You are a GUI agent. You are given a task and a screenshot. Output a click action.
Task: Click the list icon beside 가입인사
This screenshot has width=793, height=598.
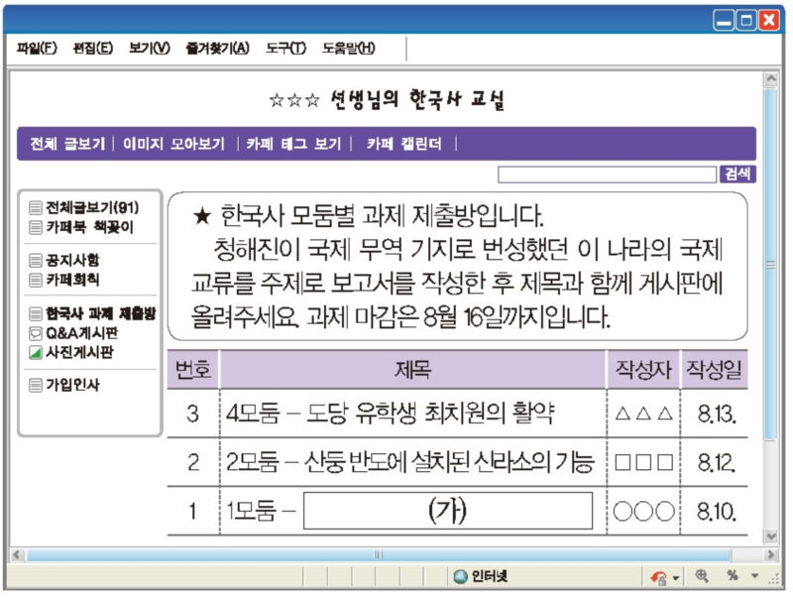pos(36,385)
